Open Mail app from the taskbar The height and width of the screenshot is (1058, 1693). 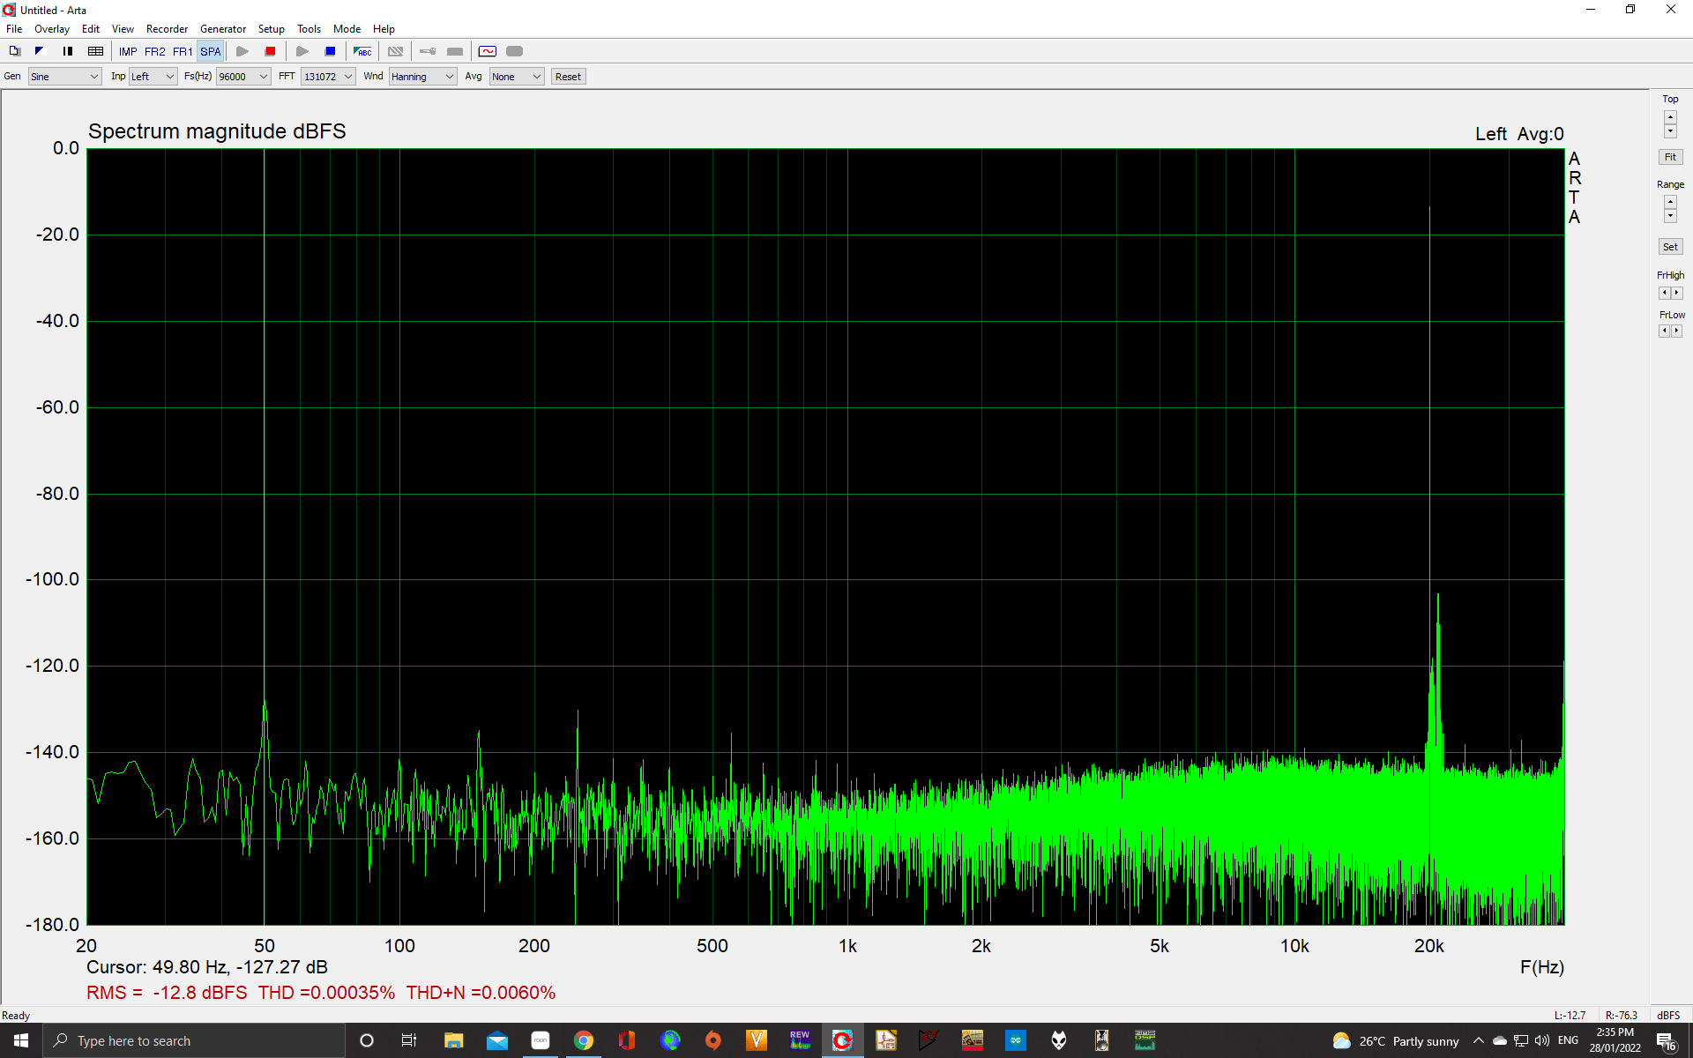click(x=497, y=1040)
